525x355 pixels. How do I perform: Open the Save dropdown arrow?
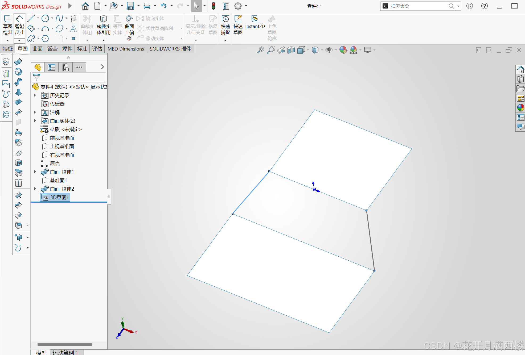[x=138, y=6]
